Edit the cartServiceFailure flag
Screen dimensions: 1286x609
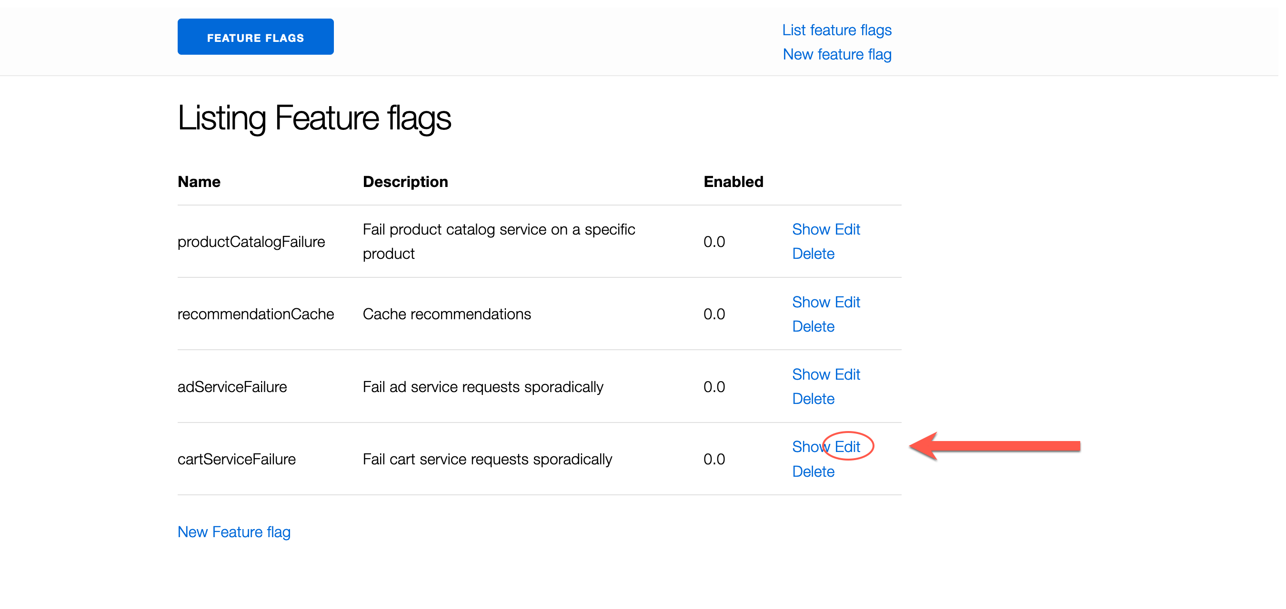(848, 447)
